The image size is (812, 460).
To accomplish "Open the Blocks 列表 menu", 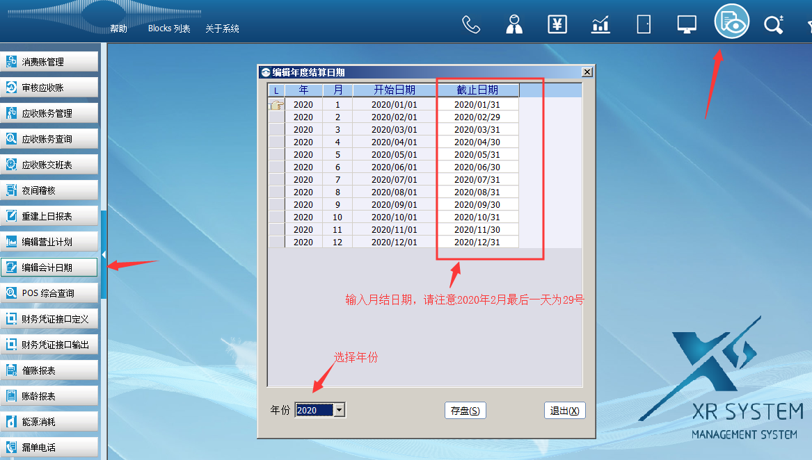I will pyautogui.click(x=169, y=29).
